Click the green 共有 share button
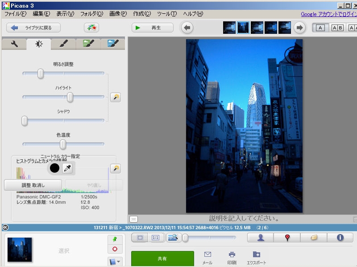This screenshot has height=267, width=357. pyautogui.click(x=162, y=259)
